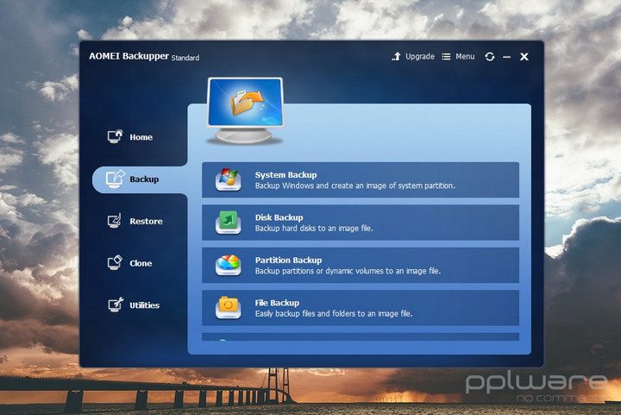This screenshot has width=621, height=415.
Task: Click the System Backup Windows-flag icon
Action: click(229, 180)
